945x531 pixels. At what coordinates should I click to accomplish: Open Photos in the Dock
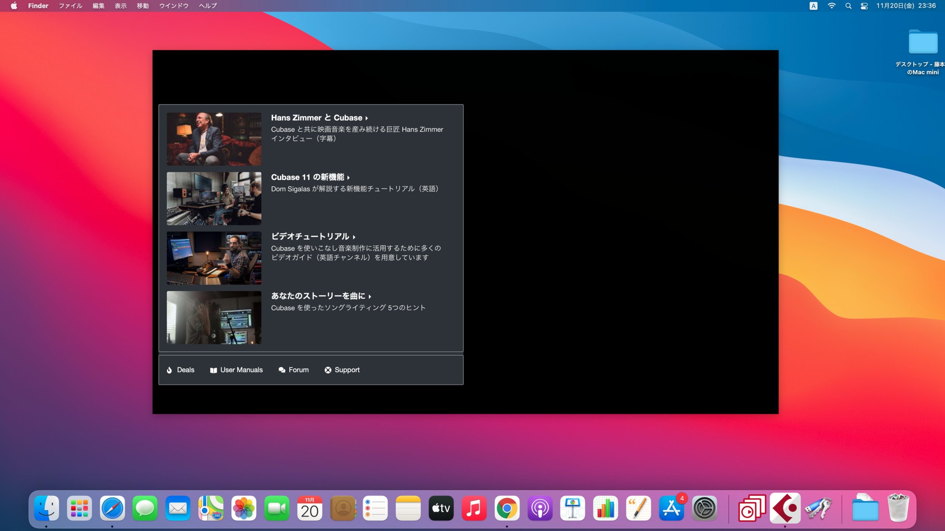click(244, 508)
